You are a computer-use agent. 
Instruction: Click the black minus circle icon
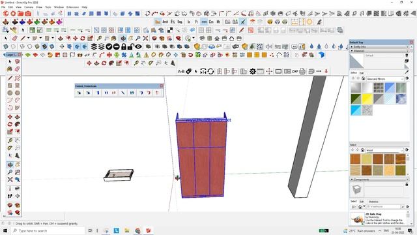point(116,46)
